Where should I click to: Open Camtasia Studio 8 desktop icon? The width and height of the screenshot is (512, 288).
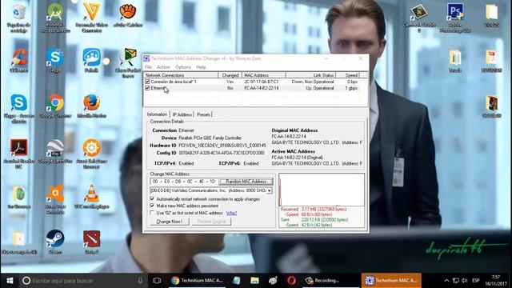(x=419, y=18)
